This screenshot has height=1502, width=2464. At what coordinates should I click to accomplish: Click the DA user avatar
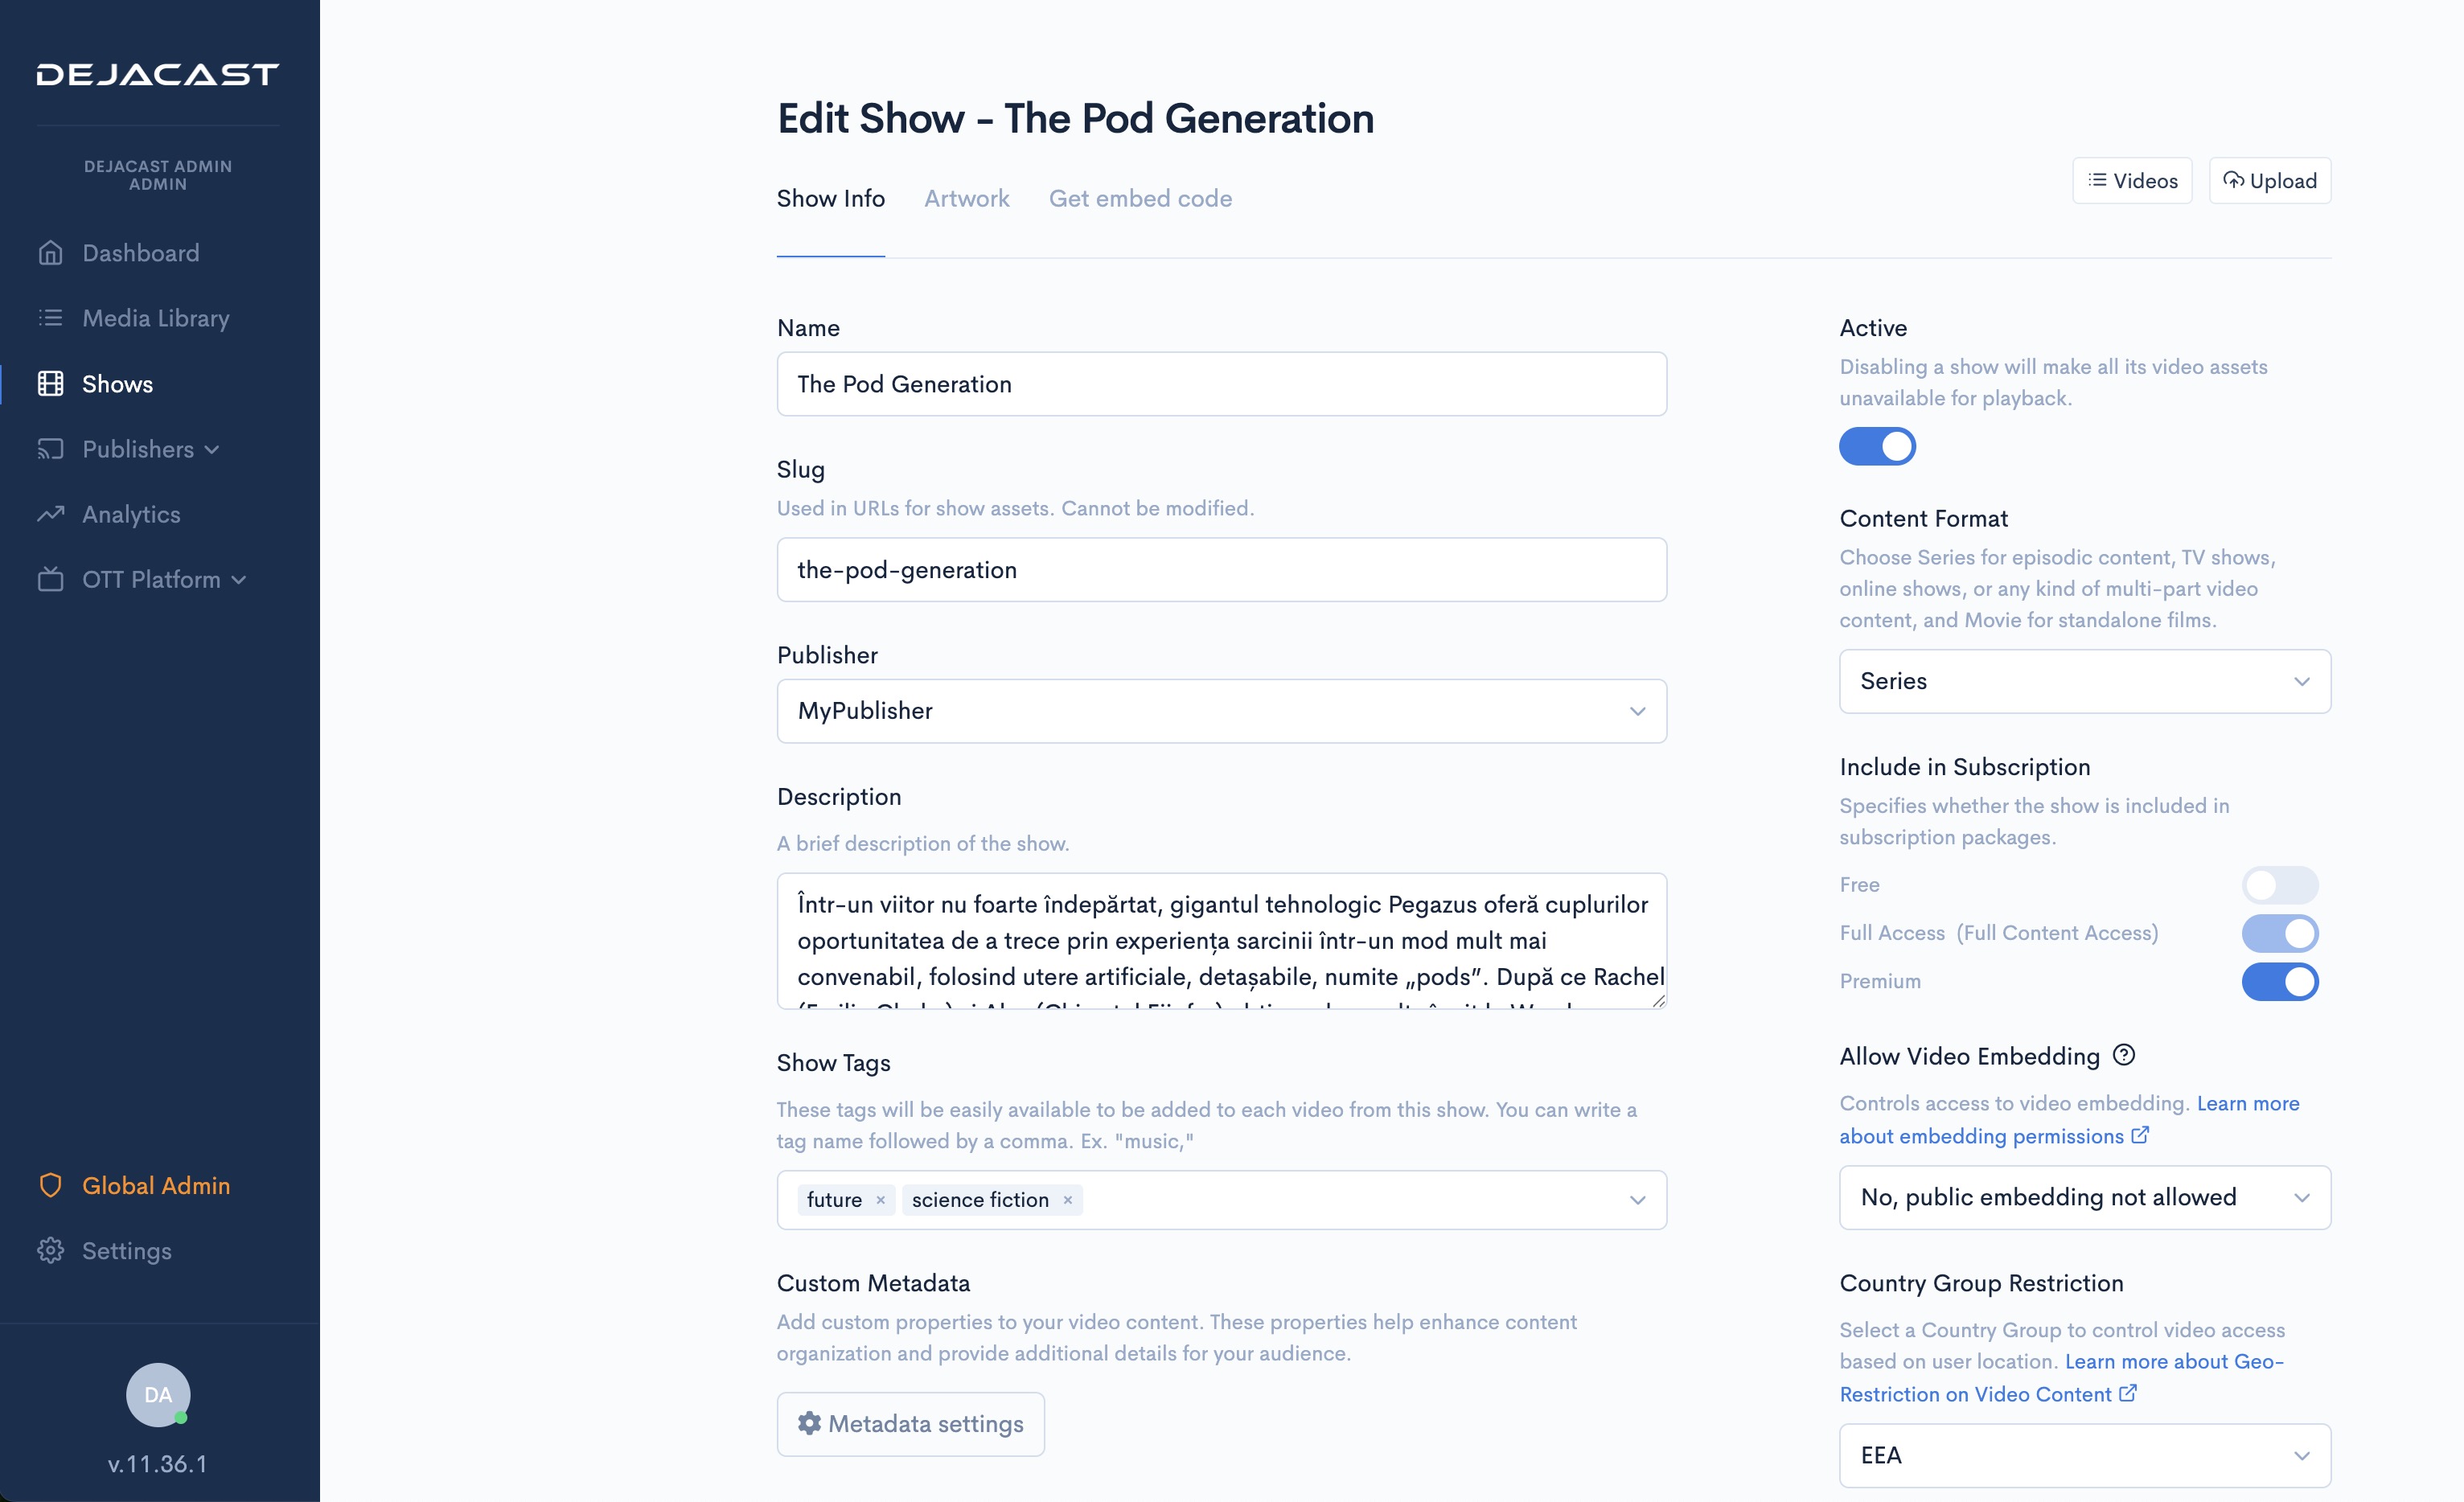(158, 1394)
